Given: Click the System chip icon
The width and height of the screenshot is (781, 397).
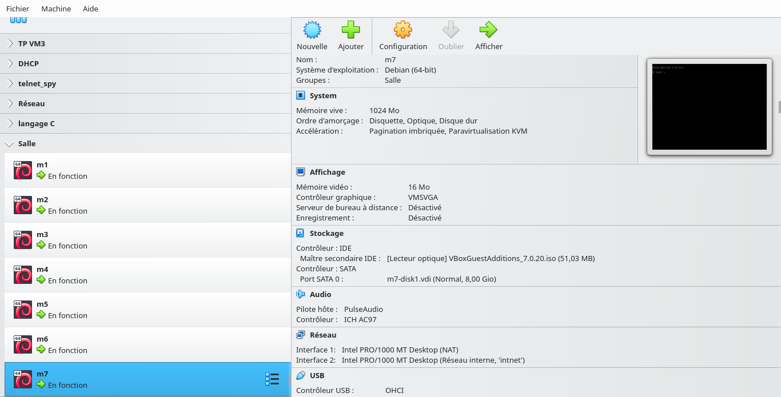Looking at the screenshot, I should pos(301,95).
